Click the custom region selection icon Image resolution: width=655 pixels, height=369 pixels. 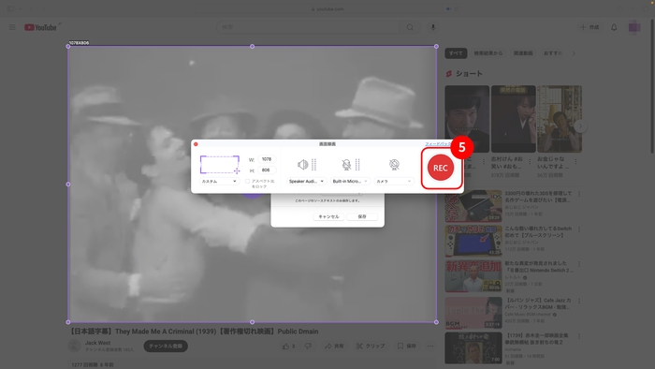[x=220, y=164]
